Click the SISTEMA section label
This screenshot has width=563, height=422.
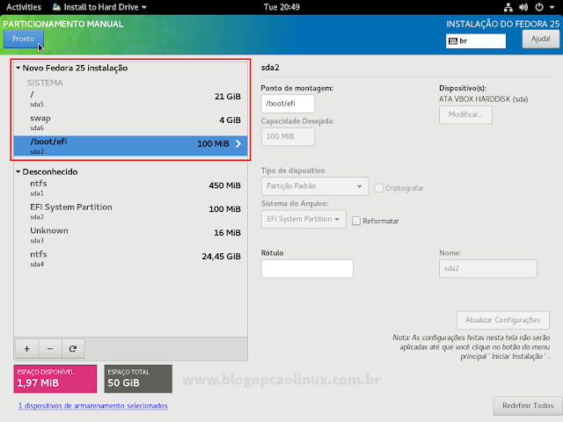point(45,83)
